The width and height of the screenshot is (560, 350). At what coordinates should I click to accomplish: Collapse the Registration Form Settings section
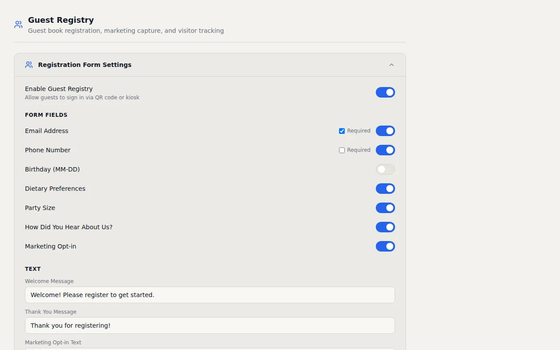coord(392,64)
